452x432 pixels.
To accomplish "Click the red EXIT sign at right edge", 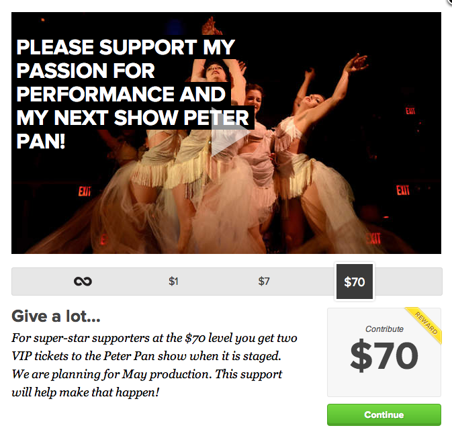I will click(x=403, y=190).
